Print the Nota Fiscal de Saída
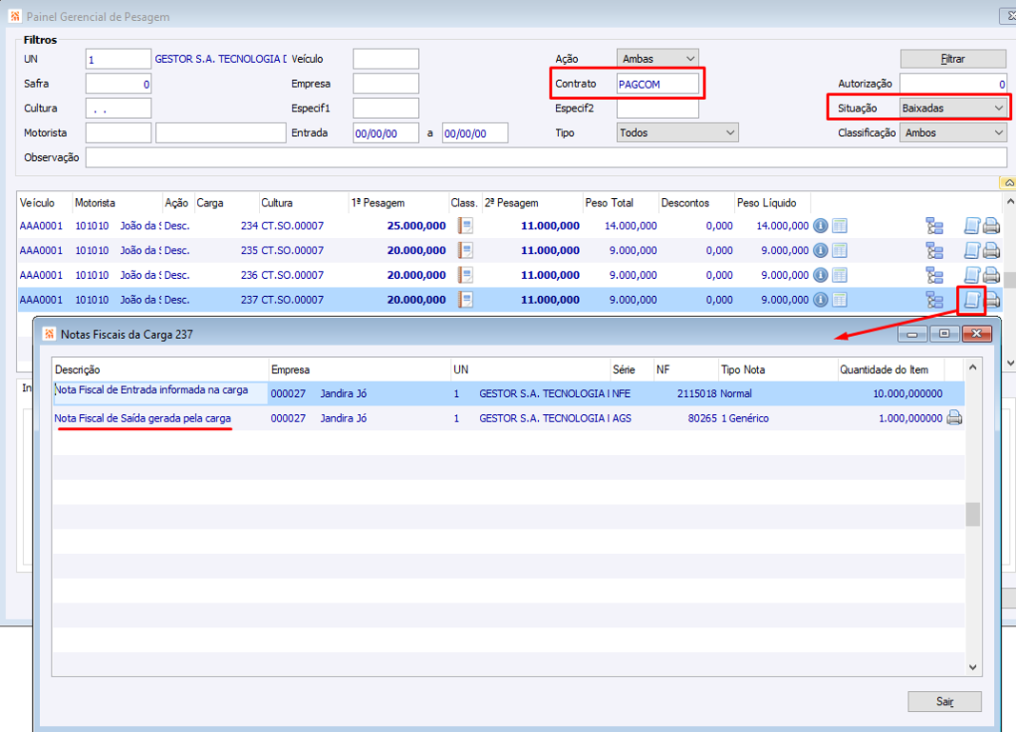The height and width of the screenshot is (732, 1016). pyautogui.click(x=954, y=418)
